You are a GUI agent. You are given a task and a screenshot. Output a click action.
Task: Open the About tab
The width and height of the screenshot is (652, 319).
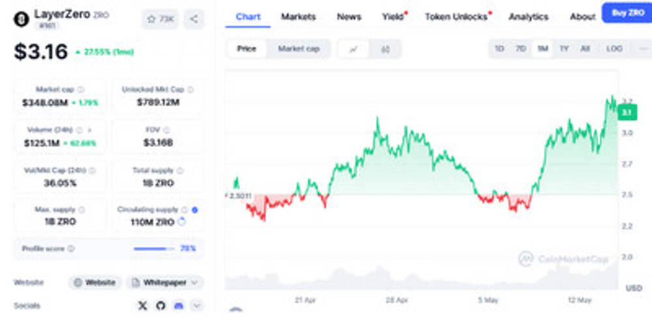(582, 17)
